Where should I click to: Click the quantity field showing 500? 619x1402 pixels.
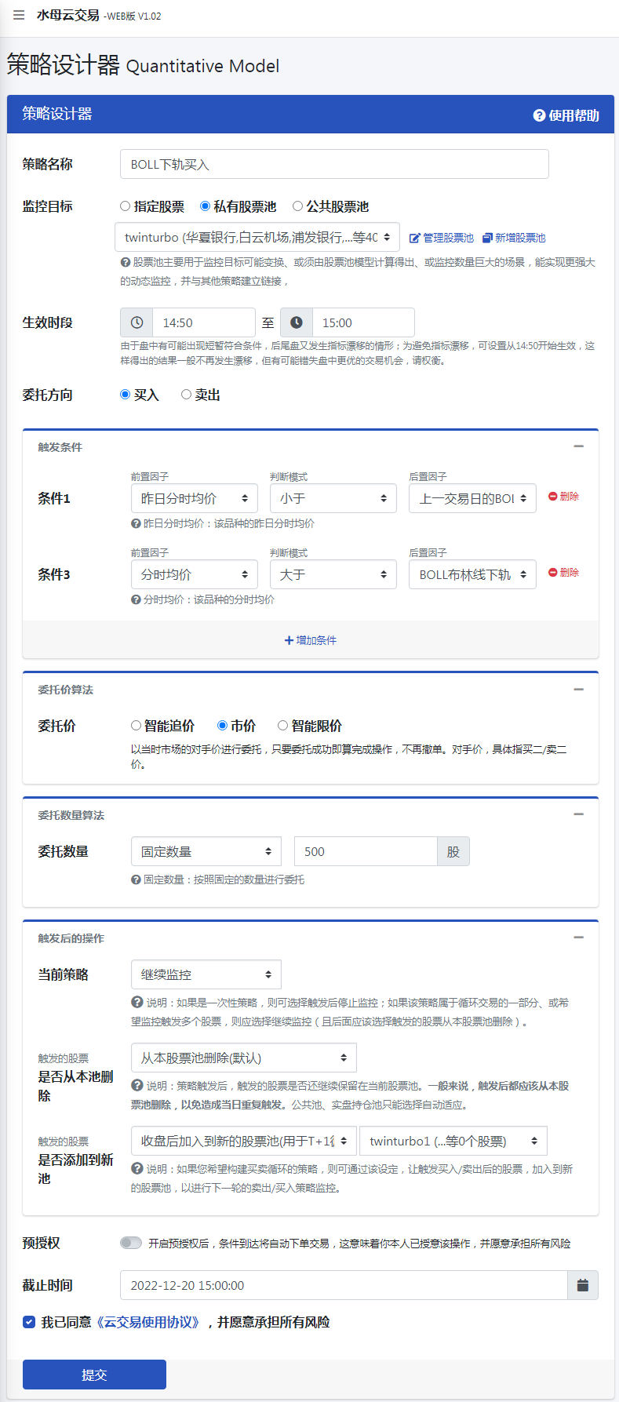pyautogui.click(x=366, y=851)
